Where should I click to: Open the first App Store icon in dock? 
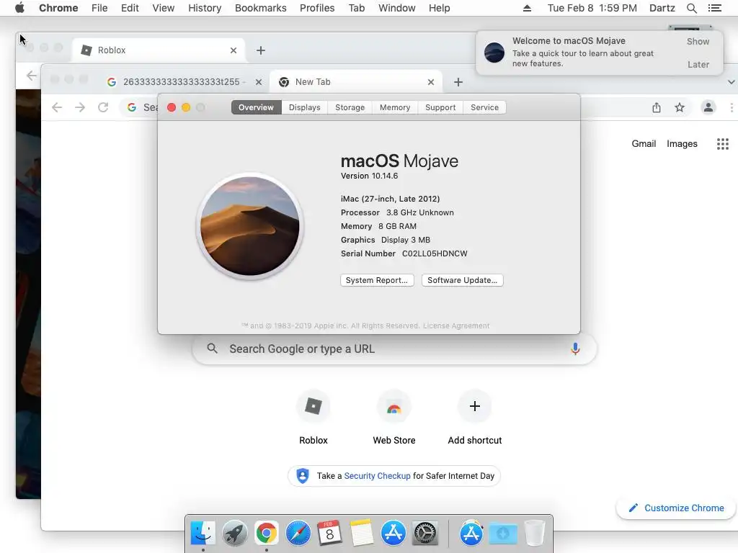click(393, 534)
